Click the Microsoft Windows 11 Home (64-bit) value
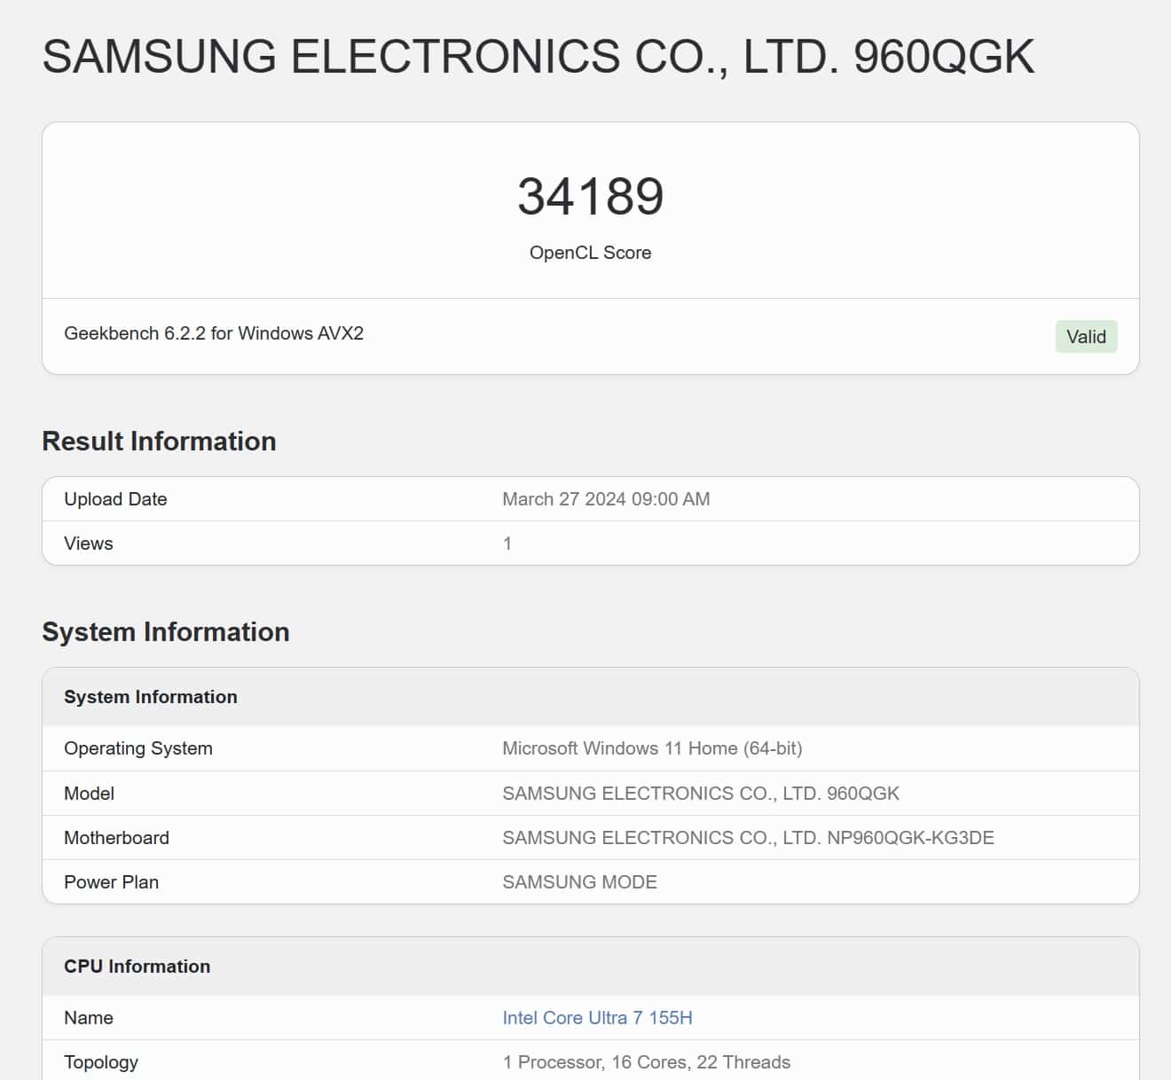This screenshot has height=1080, width=1171. click(x=652, y=748)
